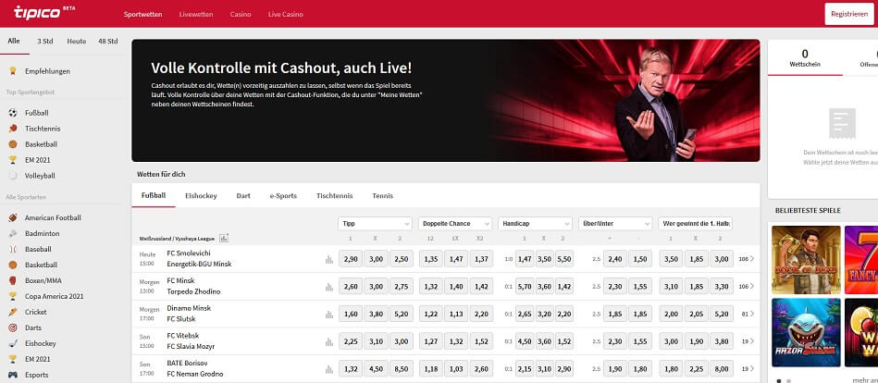This screenshot has height=383, width=878.
Task: Select the Darts target icon
Action: pos(13,327)
